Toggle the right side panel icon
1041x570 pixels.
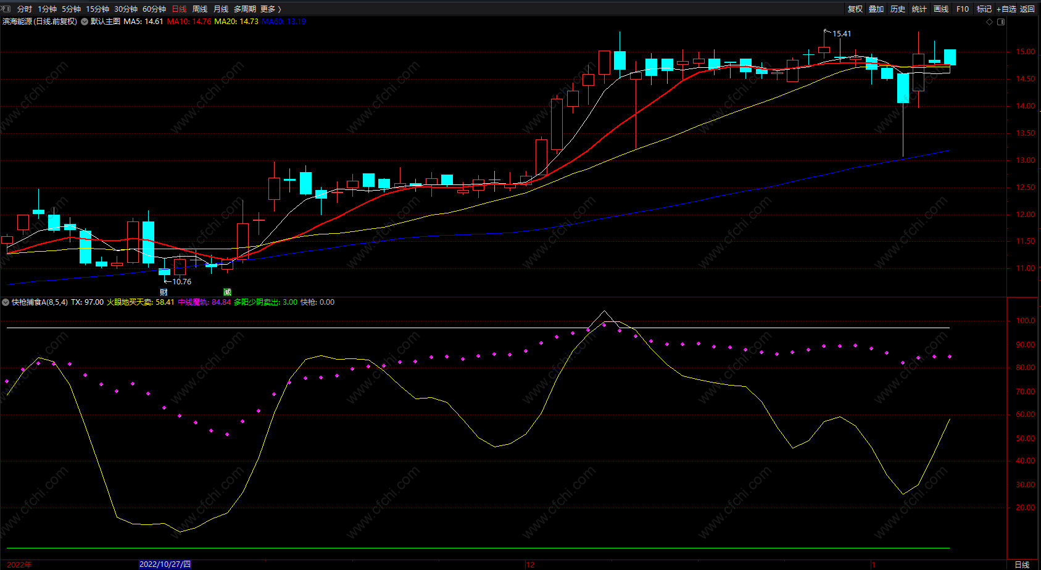pyautogui.click(x=1001, y=22)
